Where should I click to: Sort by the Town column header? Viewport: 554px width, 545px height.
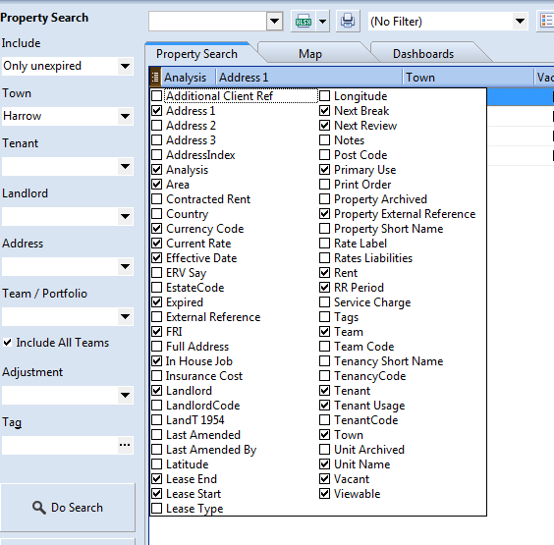coord(468,78)
